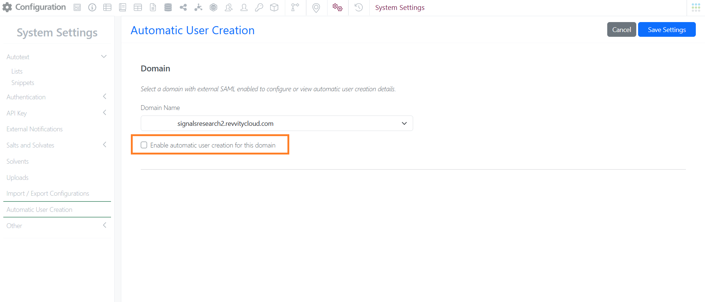705x302 pixels.
Task: Expand the Authentication section chevron
Action: coord(104,96)
